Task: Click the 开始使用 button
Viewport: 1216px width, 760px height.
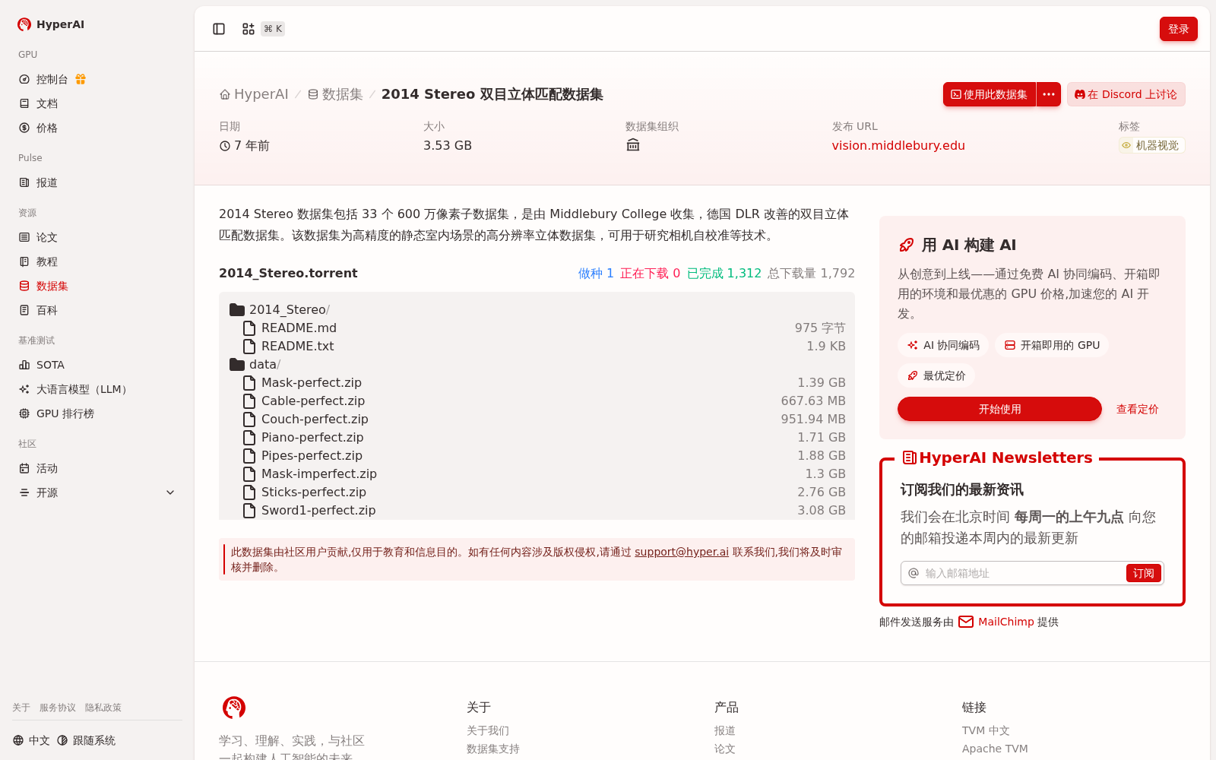Action: pos(999,409)
